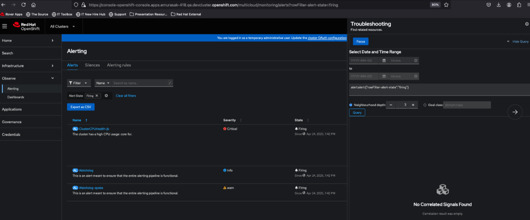Close the Troubleshooting panel

point(527,24)
